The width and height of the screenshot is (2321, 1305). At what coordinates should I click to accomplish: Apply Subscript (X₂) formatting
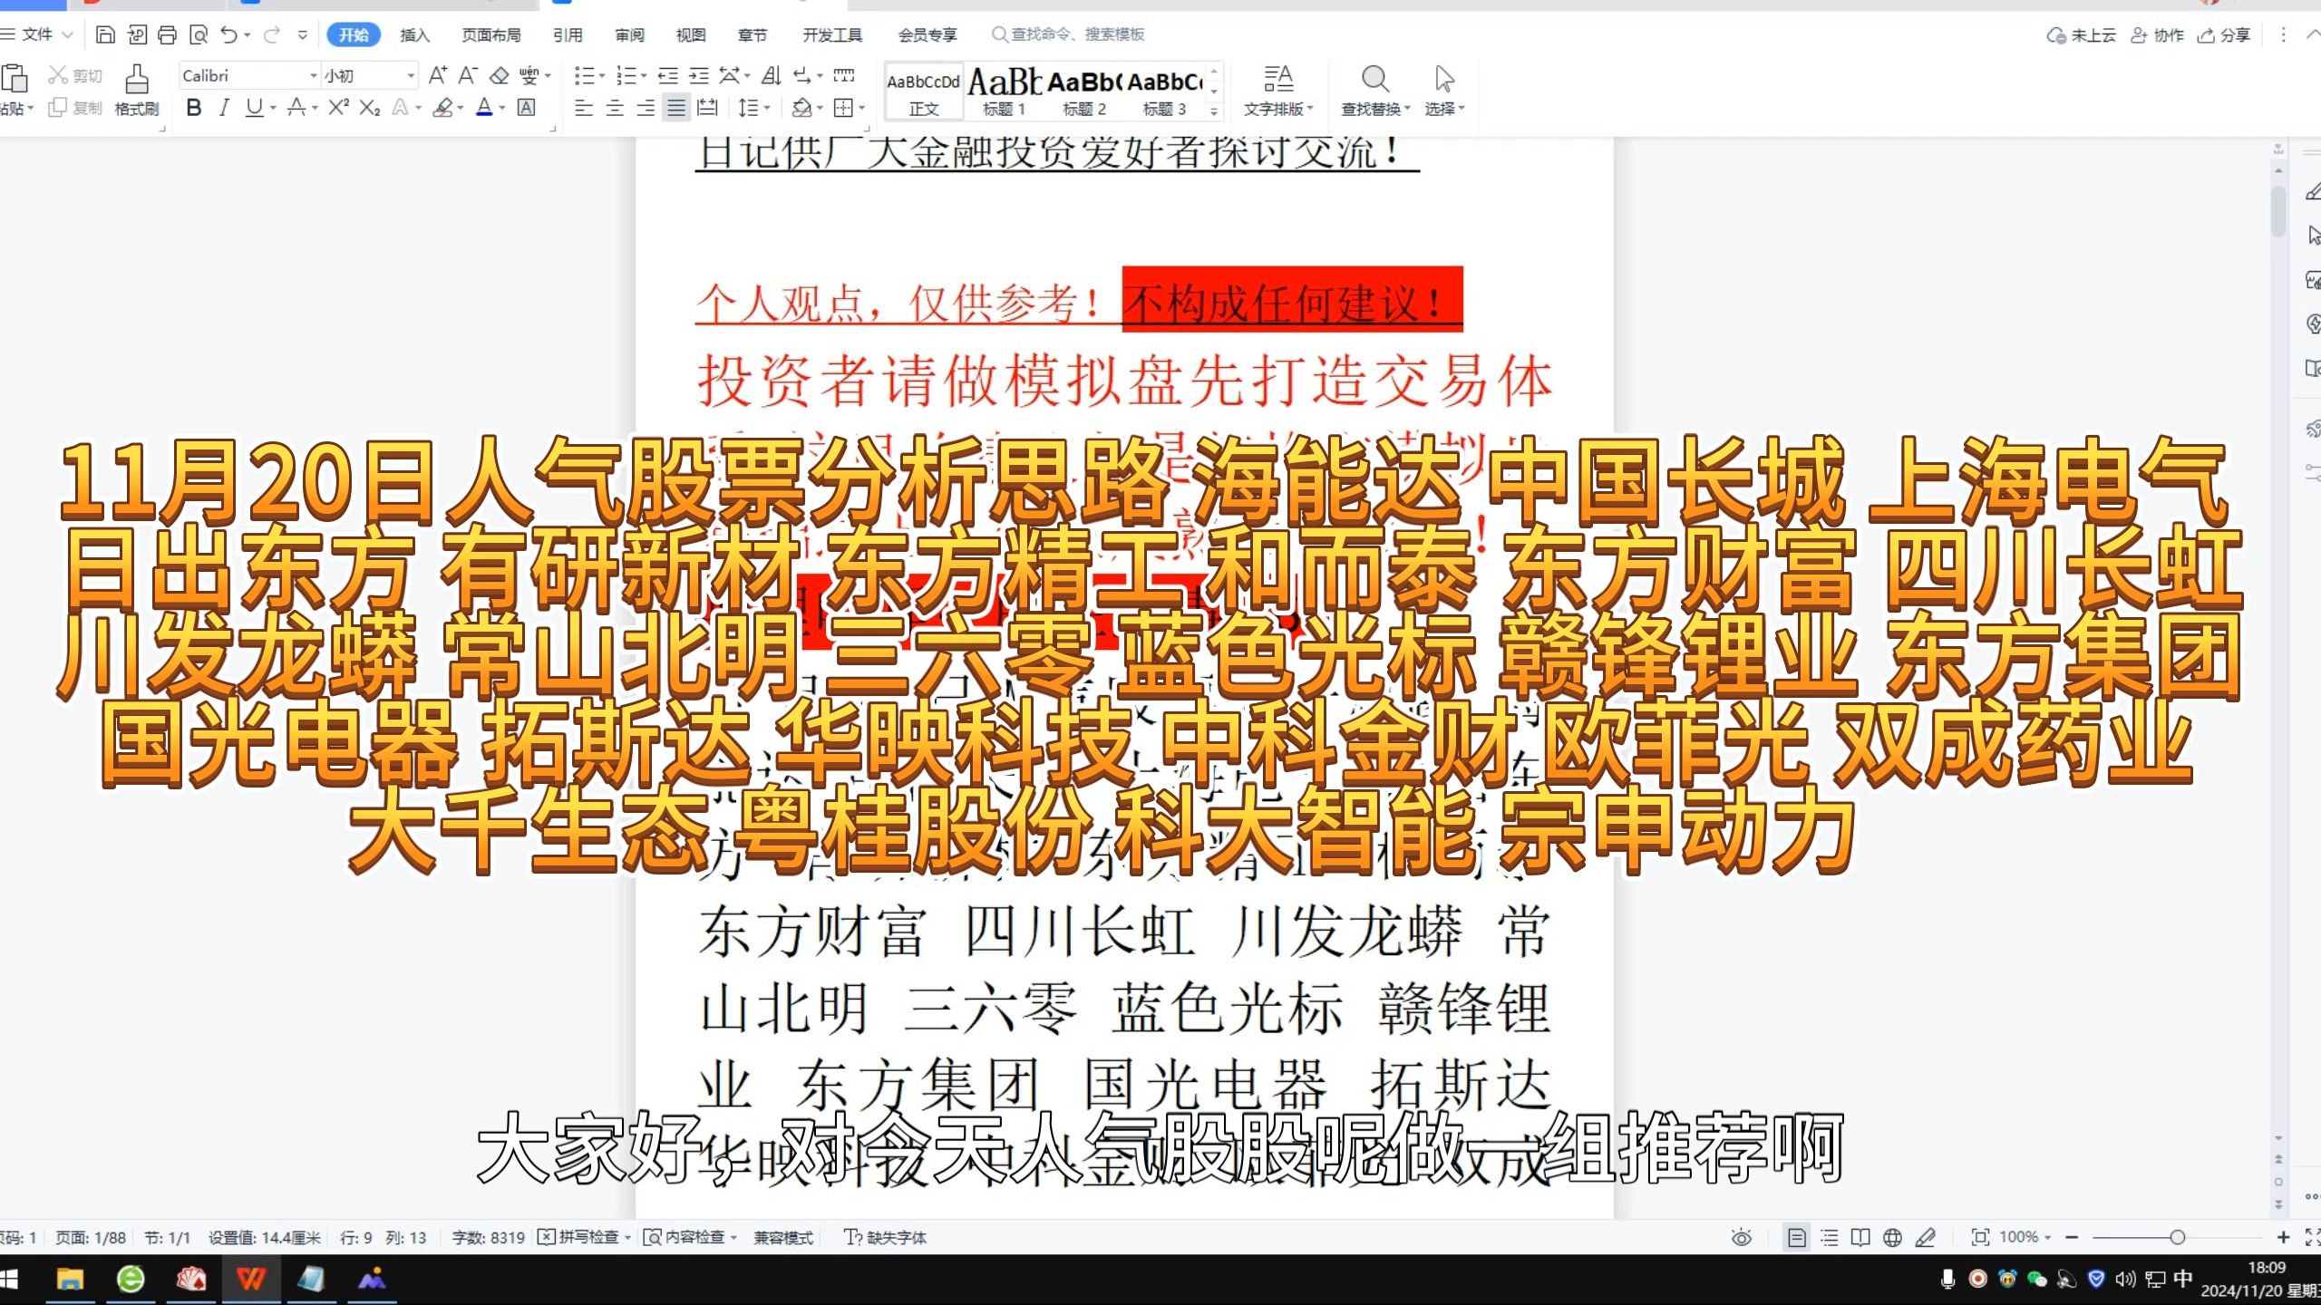[369, 108]
